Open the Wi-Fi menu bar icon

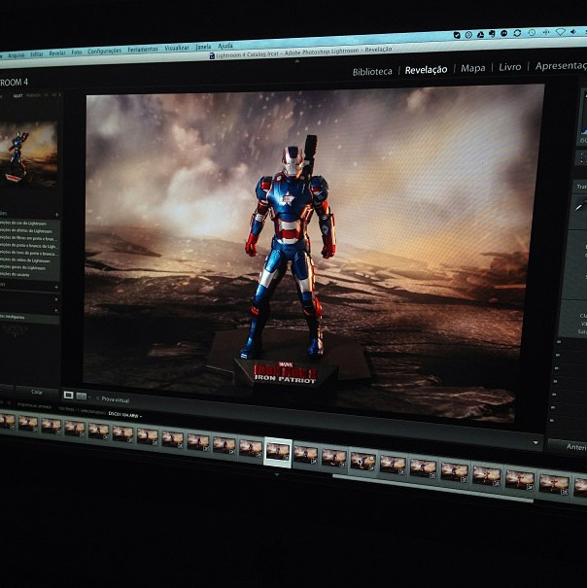coord(560,32)
